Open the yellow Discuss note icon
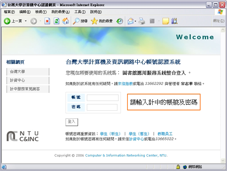The width and height of the screenshot is (227, 171). coord(166,21)
